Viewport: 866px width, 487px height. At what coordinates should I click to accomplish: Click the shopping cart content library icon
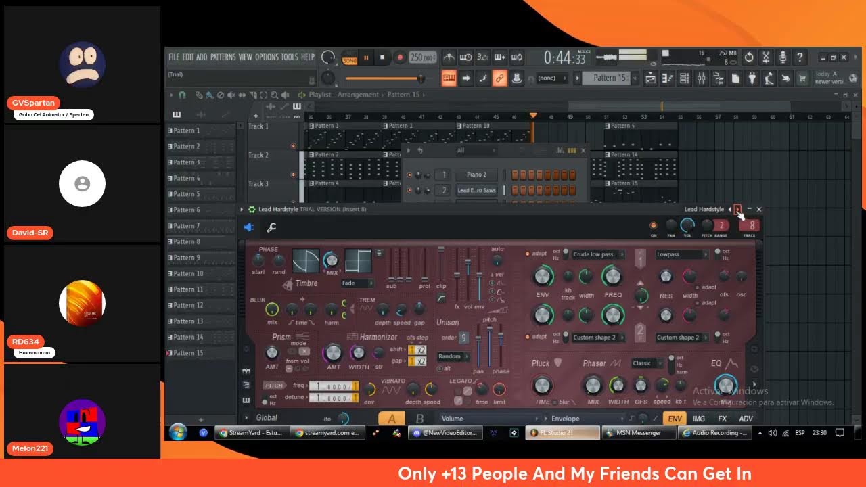click(x=802, y=78)
